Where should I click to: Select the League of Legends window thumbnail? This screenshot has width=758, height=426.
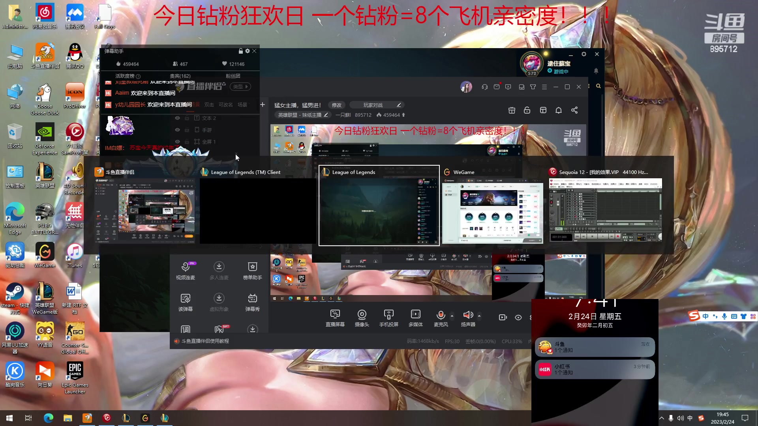379,205
